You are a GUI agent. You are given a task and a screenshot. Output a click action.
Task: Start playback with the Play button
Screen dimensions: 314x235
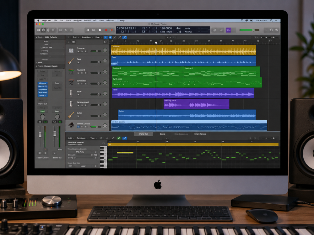tap(100, 30)
